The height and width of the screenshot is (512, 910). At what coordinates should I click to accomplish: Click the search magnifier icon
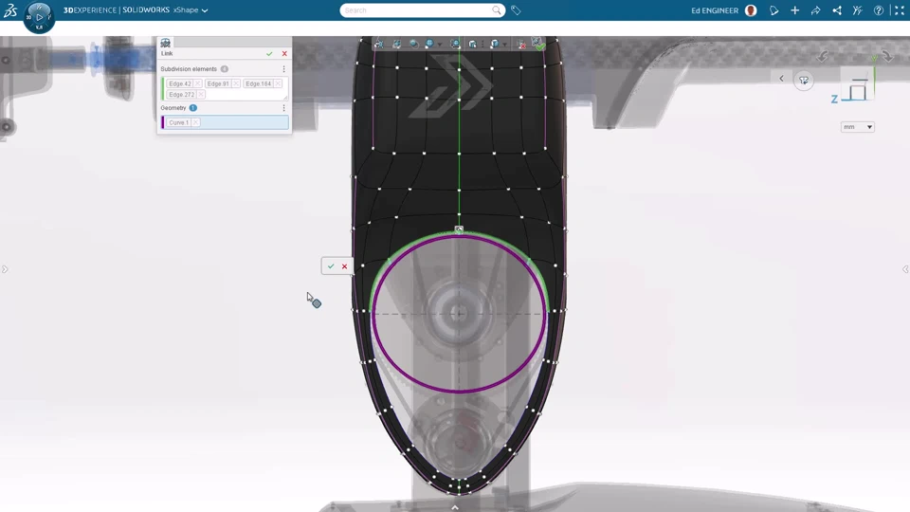point(497,10)
